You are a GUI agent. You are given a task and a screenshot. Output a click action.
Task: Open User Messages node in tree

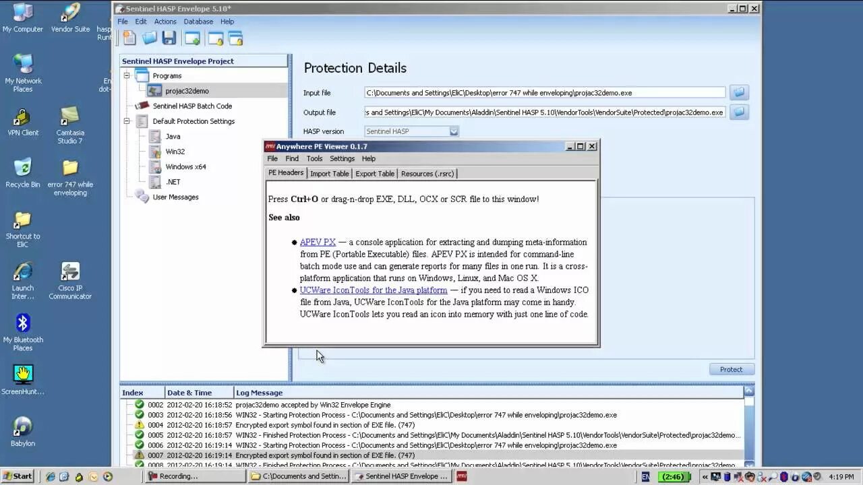point(175,197)
